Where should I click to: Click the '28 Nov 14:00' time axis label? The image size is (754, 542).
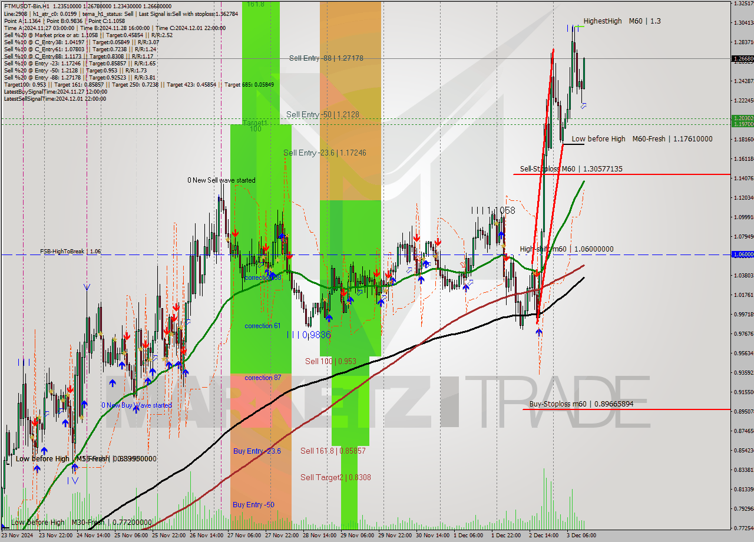(321, 536)
